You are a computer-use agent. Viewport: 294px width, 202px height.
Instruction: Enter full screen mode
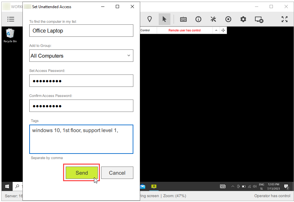pyautogui.click(x=285, y=19)
